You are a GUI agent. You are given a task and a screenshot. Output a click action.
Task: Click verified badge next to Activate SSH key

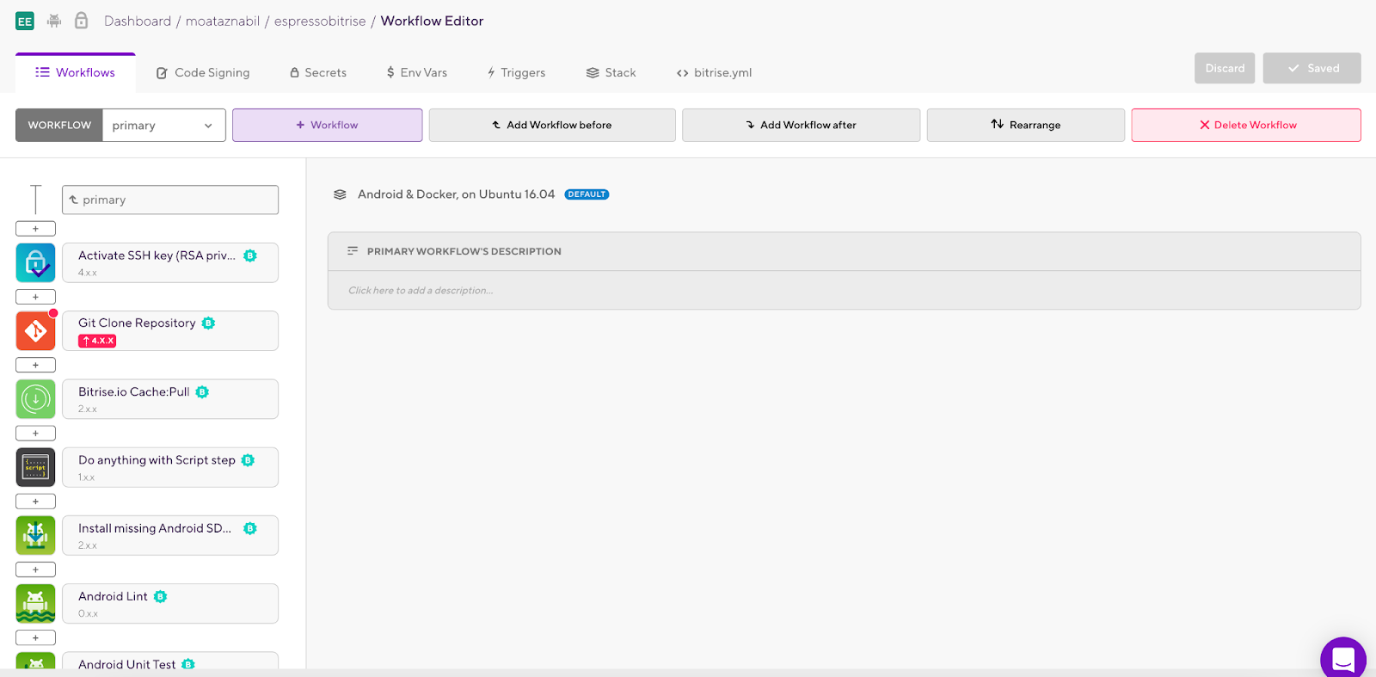[250, 255]
